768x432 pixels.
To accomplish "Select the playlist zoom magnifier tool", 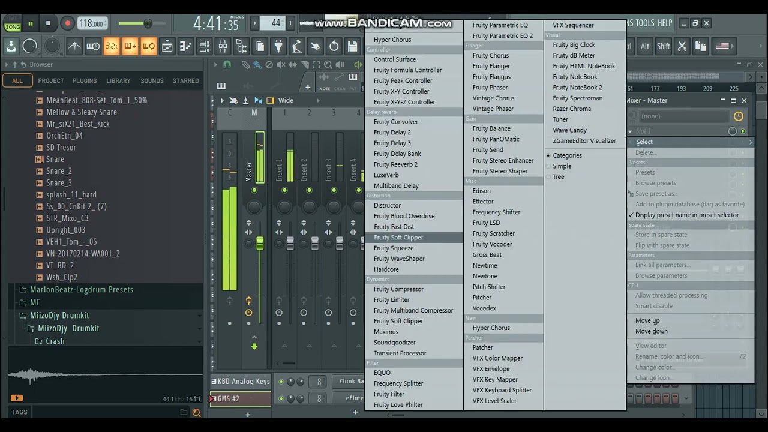I will (x=328, y=65).
